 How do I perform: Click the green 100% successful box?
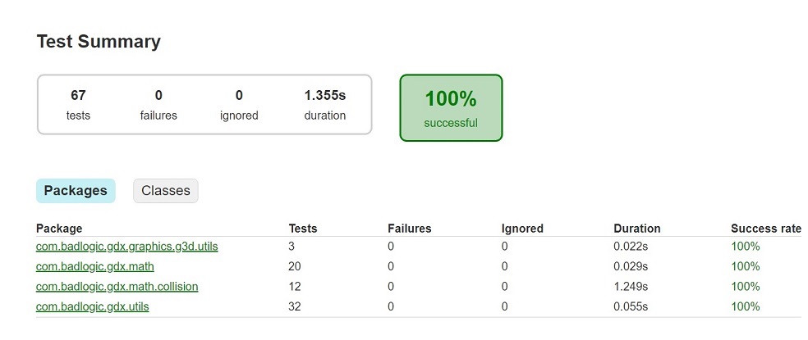451,108
